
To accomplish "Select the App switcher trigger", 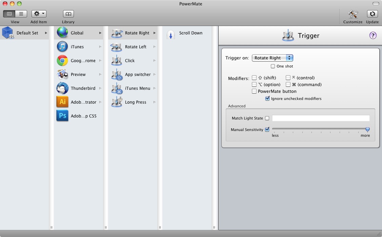I will 133,75.
